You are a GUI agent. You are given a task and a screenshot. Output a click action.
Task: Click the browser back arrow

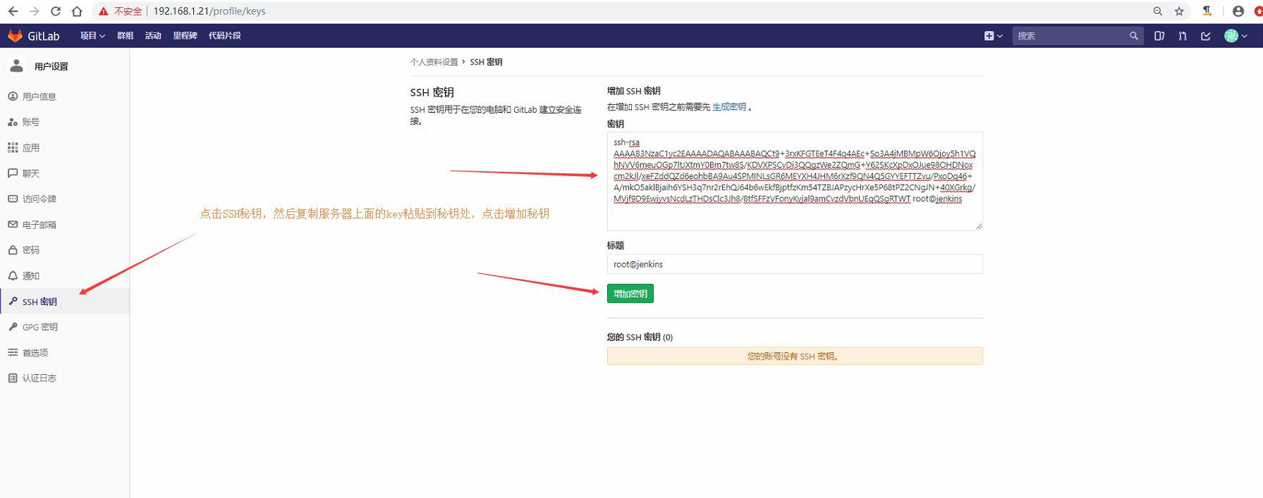click(x=13, y=11)
